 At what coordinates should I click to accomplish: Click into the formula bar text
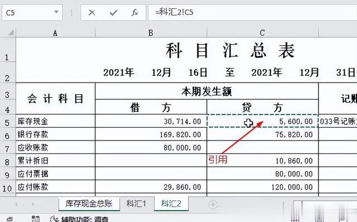pos(252,12)
